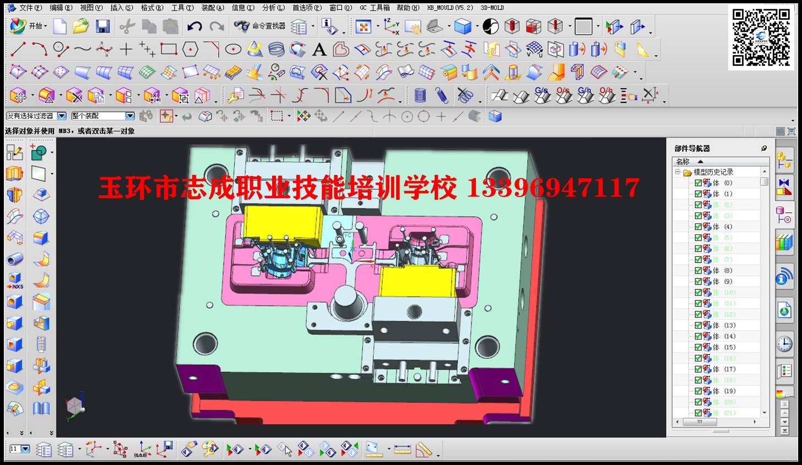The width and height of the screenshot is (802, 465).
Task: Select the Rectangle tool
Action: click(169, 49)
